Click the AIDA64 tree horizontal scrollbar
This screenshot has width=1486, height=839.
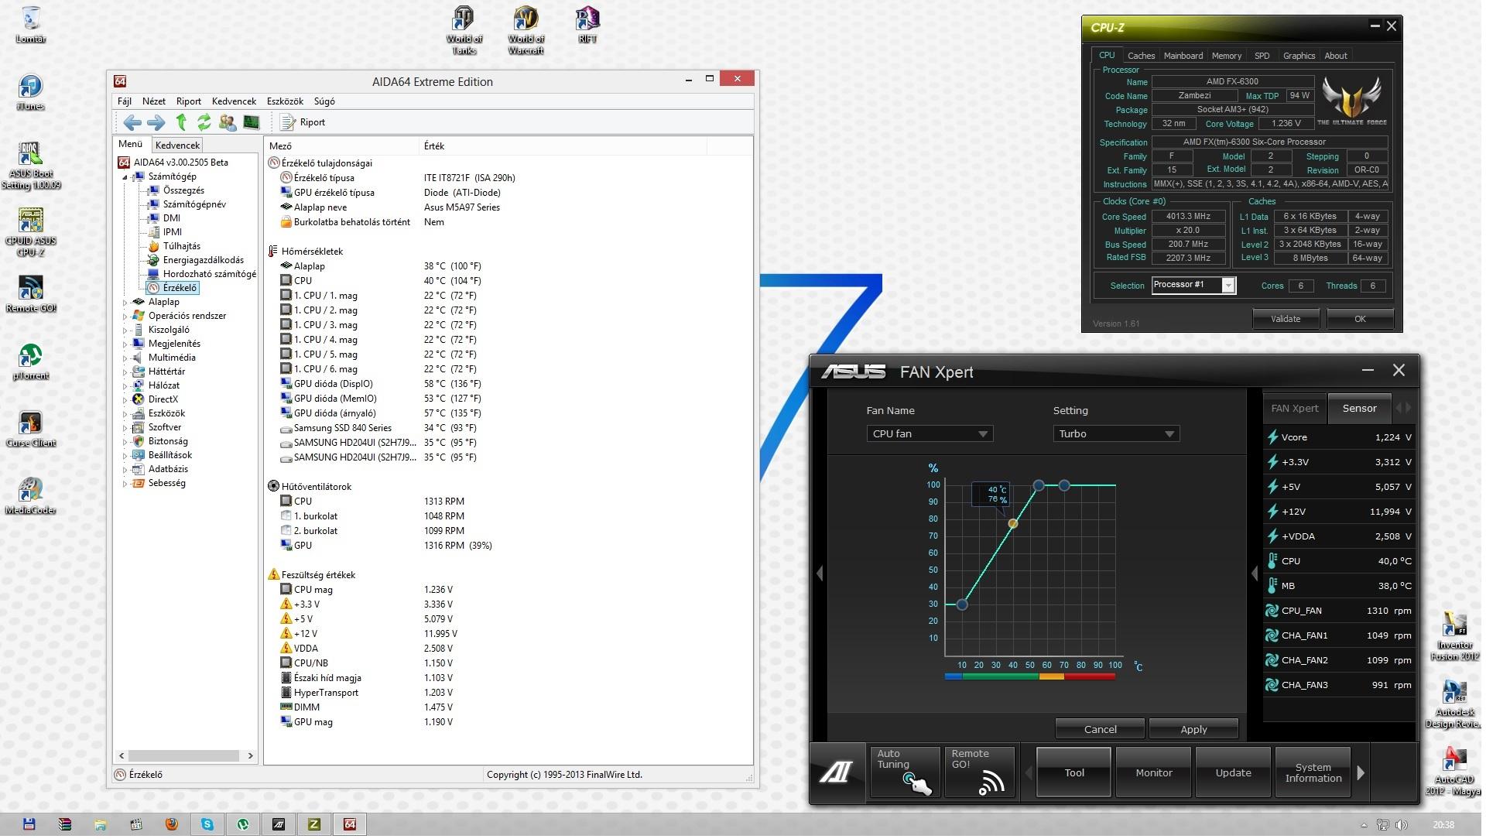(186, 755)
